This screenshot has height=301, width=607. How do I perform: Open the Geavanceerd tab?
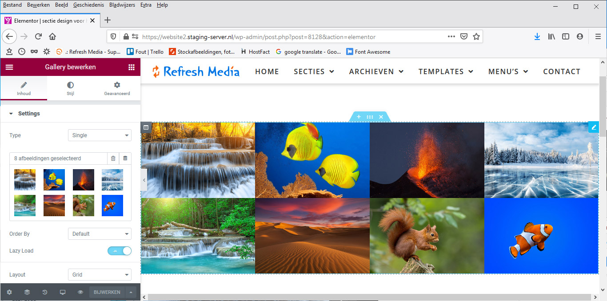pyautogui.click(x=117, y=88)
